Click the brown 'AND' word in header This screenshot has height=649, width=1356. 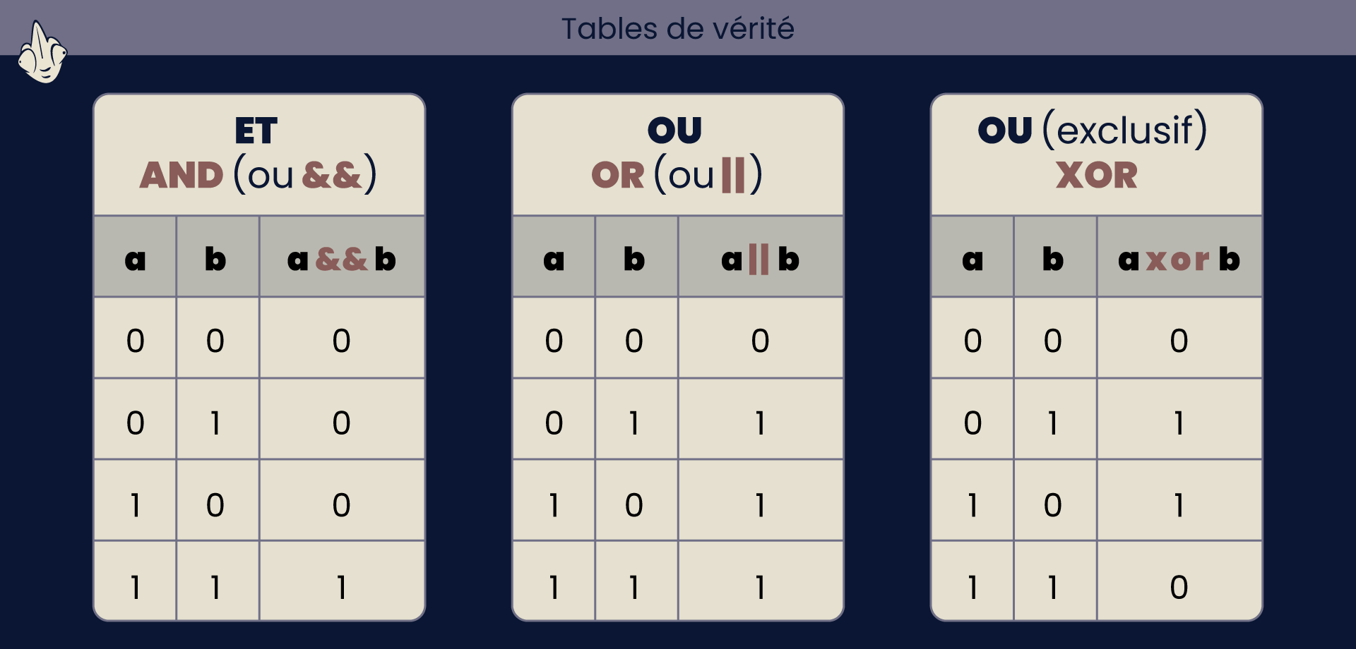(x=182, y=175)
